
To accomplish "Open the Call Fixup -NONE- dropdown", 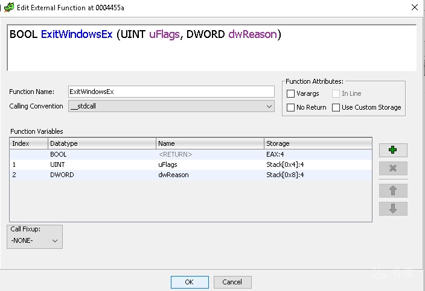I will (x=34, y=240).
